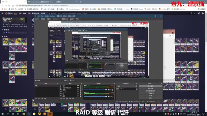Open microphone channel settings gear
The image size is (207, 116).
pos(112,90)
